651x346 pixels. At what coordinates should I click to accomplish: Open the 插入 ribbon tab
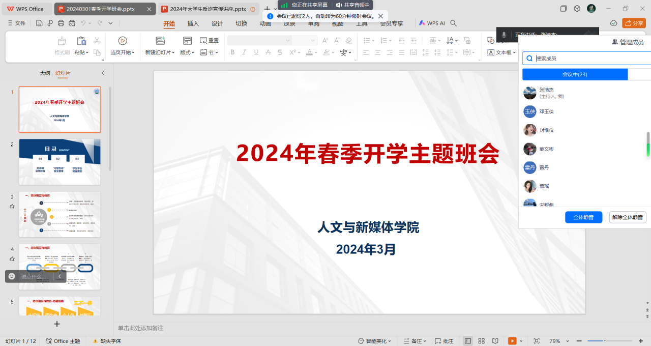click(193, 23)
